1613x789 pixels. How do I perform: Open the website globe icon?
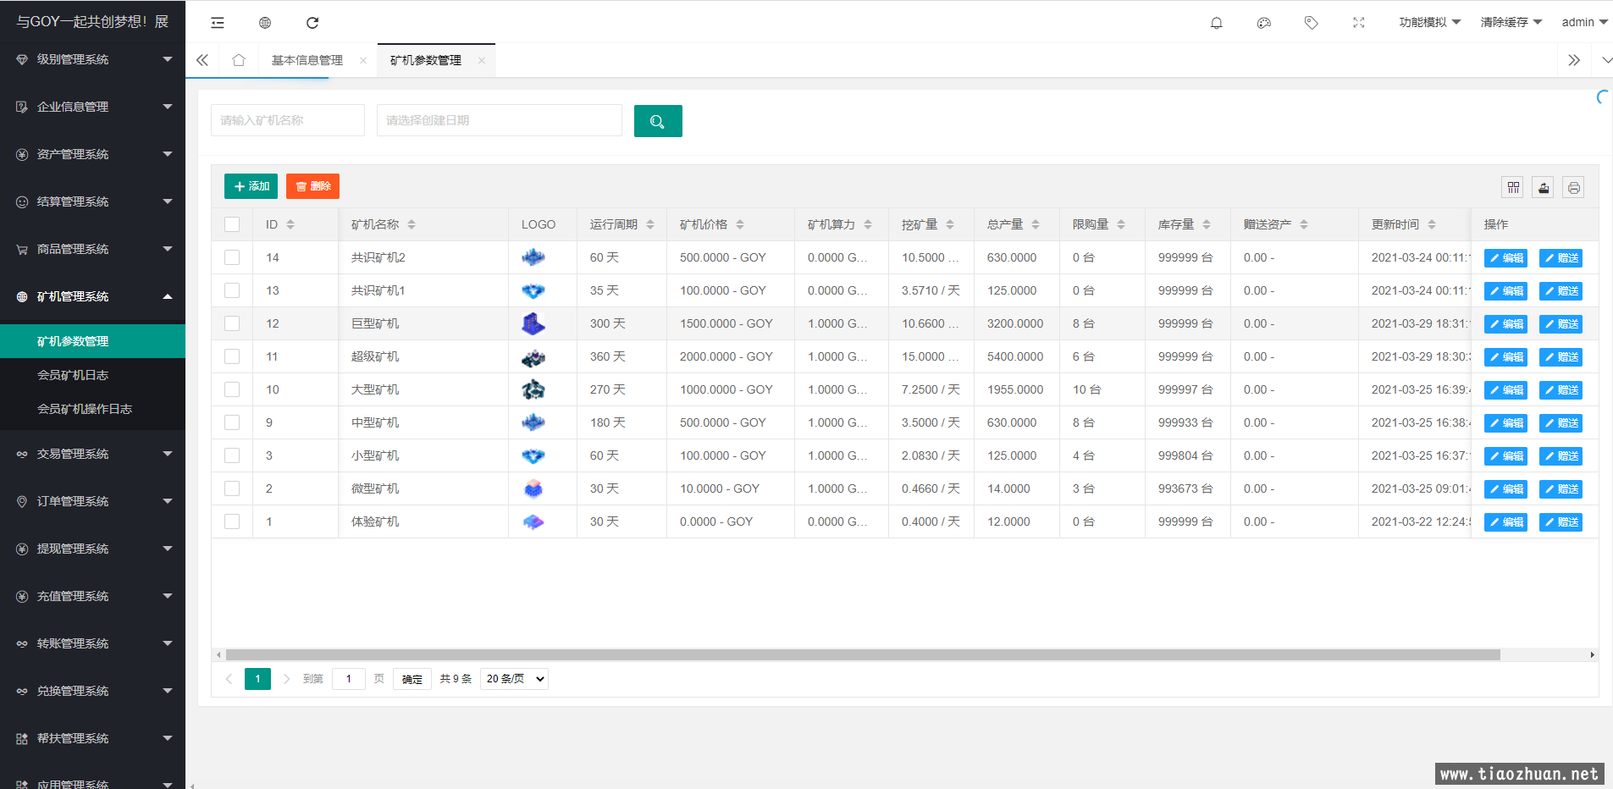click(x=265, y=23)
